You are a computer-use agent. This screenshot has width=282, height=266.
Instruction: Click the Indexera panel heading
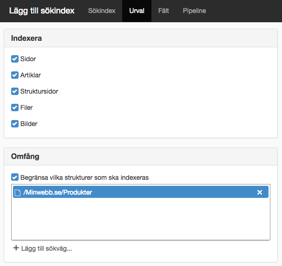click(x=26, y=38)
